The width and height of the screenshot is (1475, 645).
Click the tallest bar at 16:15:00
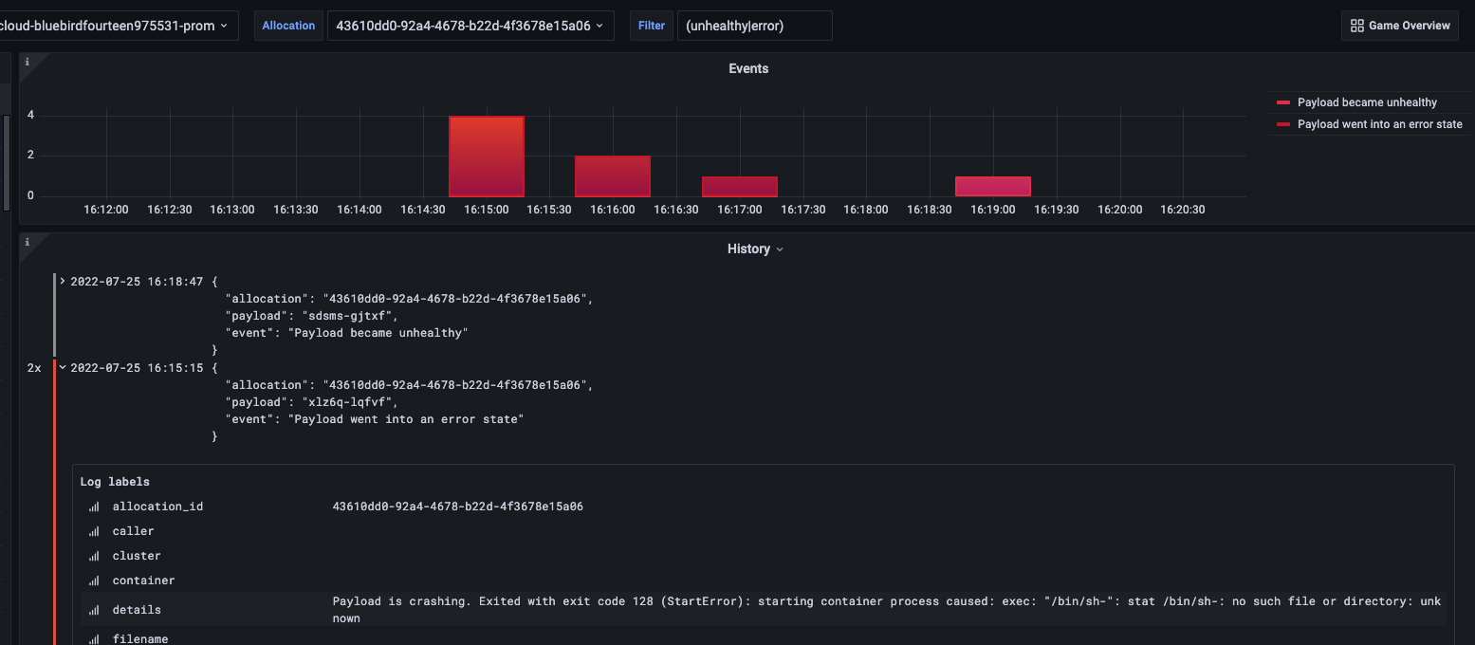(x=486, y=156)
